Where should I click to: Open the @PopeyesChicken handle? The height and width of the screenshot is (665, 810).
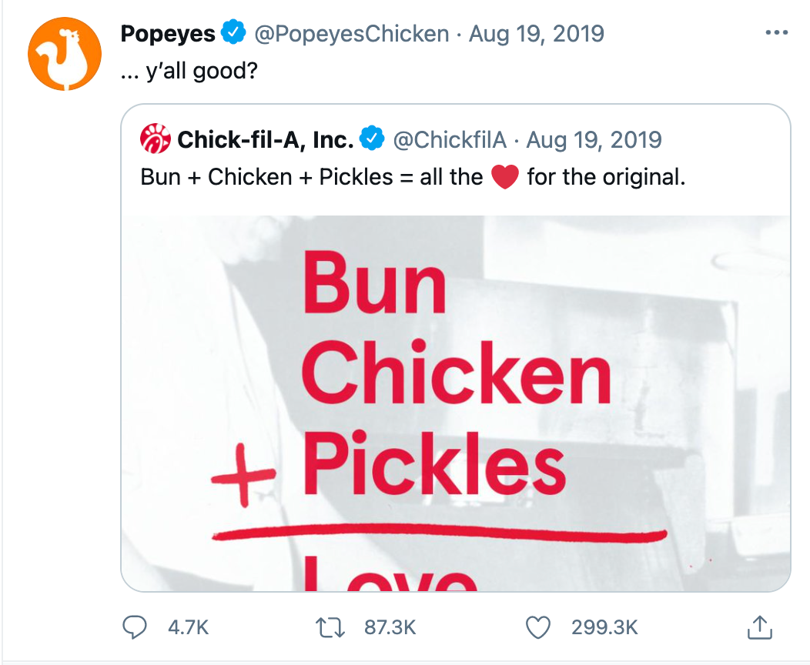point(351,34)
